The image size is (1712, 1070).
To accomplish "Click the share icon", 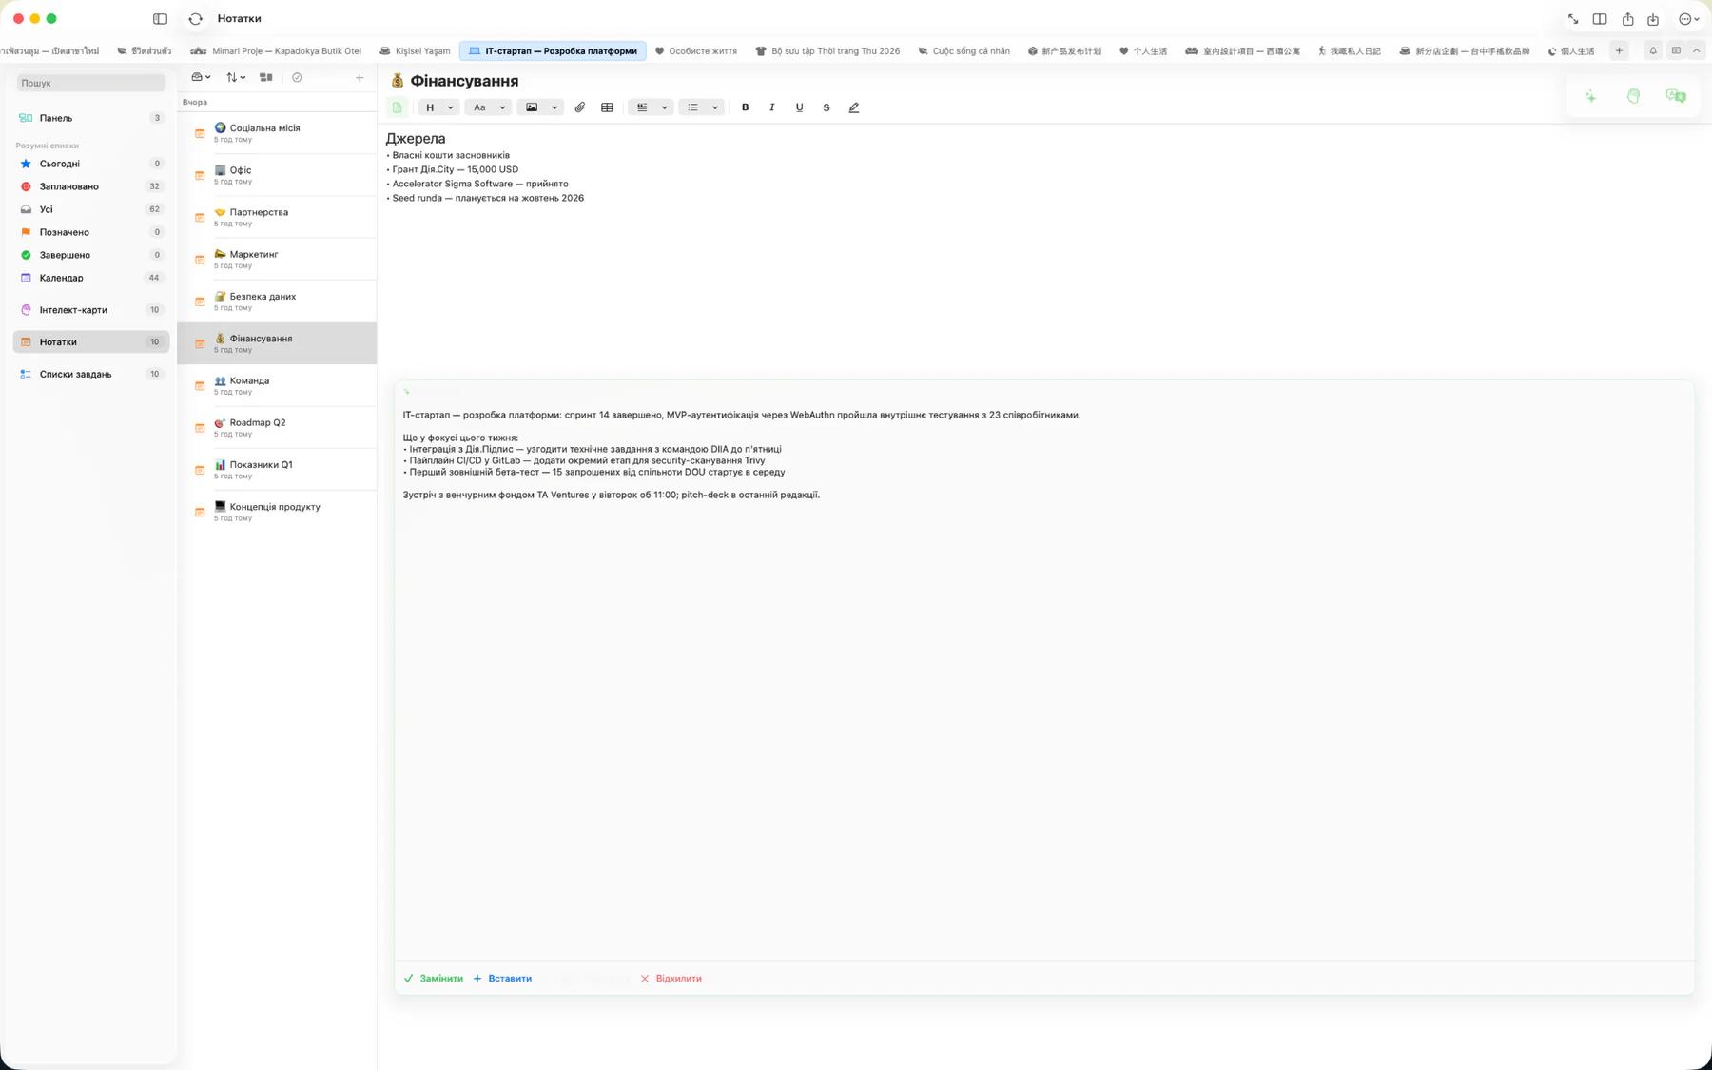I will point(1627,19).
